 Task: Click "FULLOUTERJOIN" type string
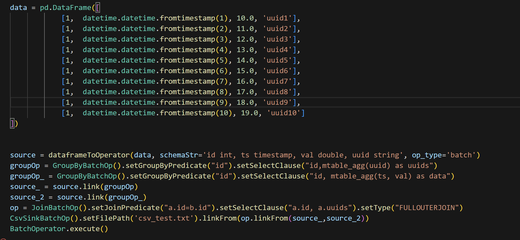click(427, 208)
